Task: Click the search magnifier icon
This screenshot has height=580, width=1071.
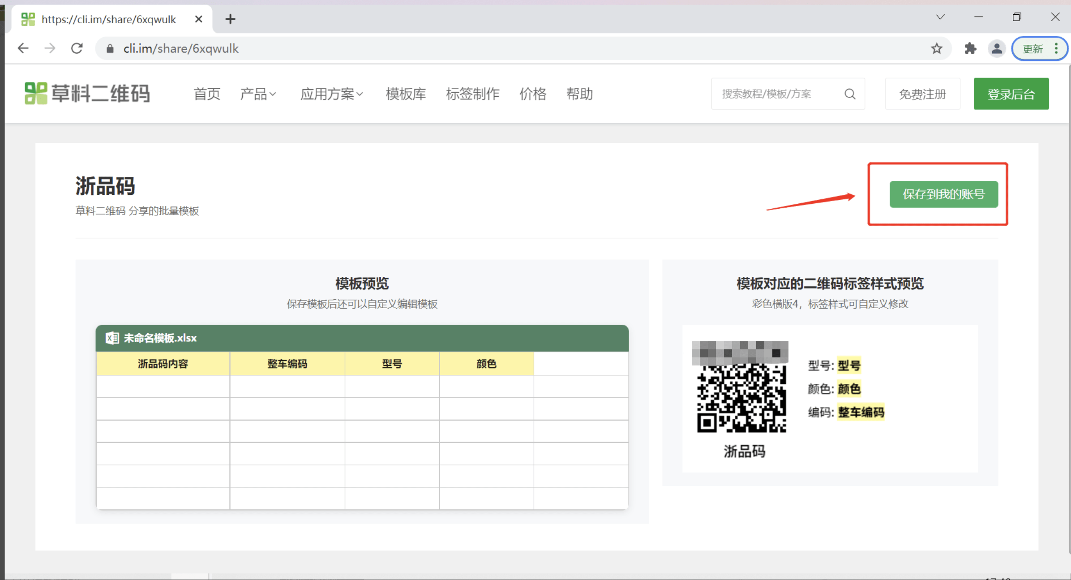Action: [x=849, y=94]
